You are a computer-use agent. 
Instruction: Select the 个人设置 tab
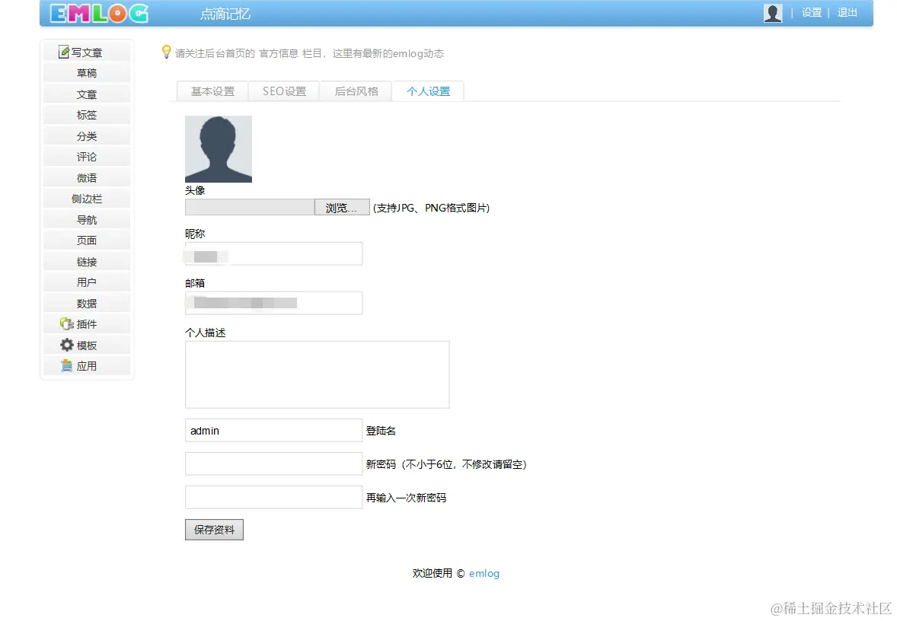pos(427,91)
